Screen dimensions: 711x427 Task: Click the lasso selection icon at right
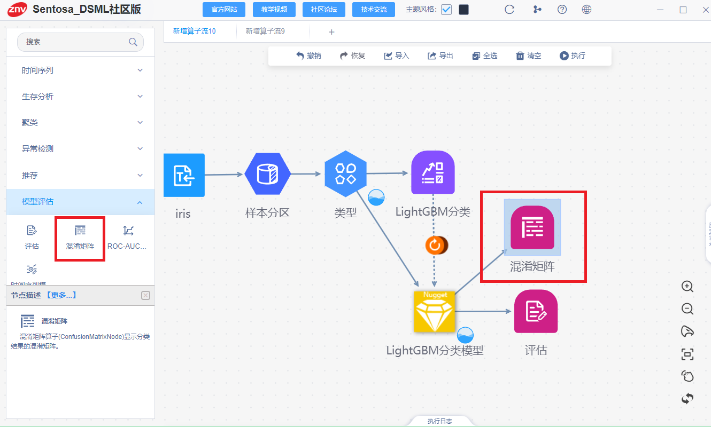coord(687,331)
